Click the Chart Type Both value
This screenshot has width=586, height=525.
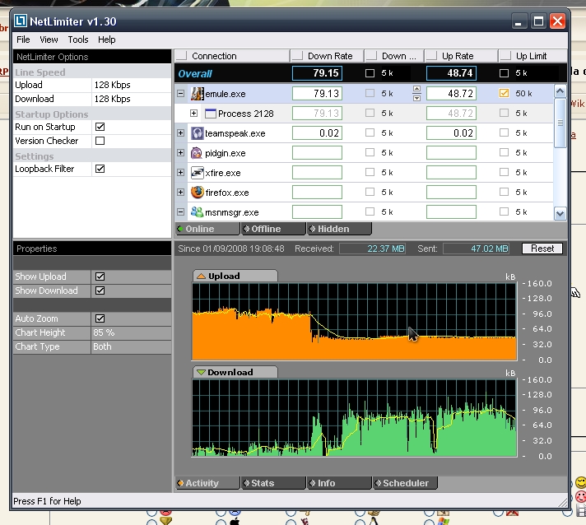pos(102,346)
